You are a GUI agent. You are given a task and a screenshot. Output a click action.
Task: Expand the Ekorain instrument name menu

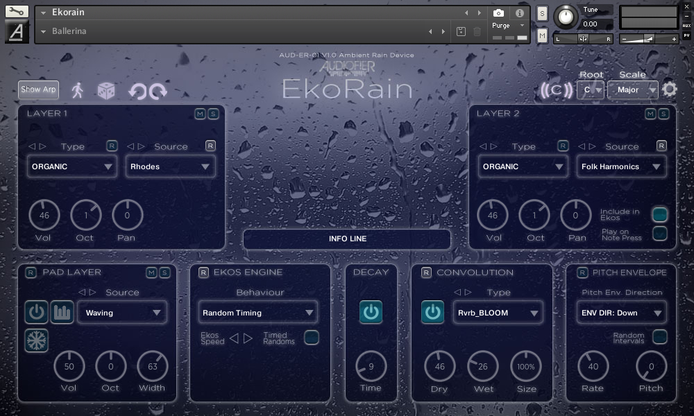point(43,12)
